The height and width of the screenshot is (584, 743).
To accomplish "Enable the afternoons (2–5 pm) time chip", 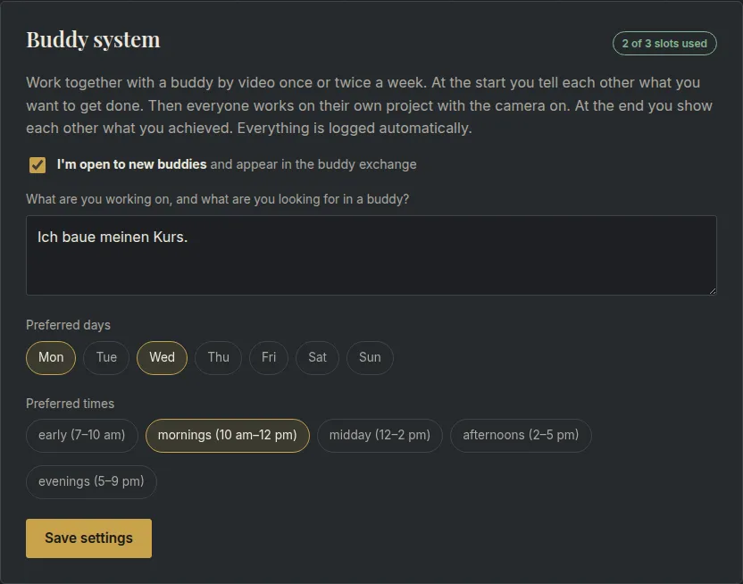I will (521, 435).
